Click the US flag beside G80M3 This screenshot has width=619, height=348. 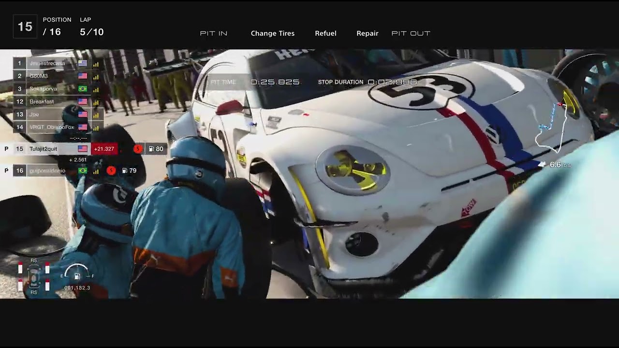[x=83, y=76]
